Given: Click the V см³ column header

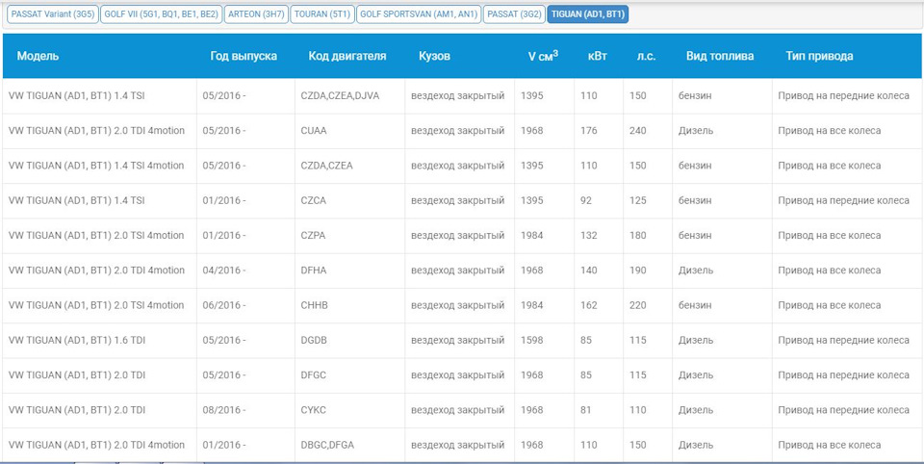Looking at the screenshot, I should (543, 56).
